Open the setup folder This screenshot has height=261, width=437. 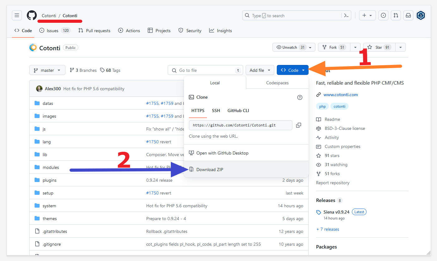(x=48, y=193)
